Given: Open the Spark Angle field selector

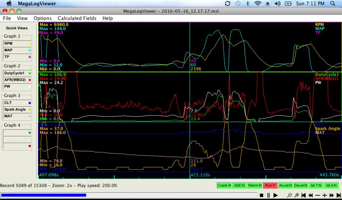Looking at the screenshot, I should [17, 109].
